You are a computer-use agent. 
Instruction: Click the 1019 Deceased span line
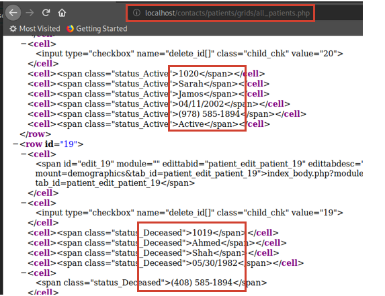coord(153,233)
